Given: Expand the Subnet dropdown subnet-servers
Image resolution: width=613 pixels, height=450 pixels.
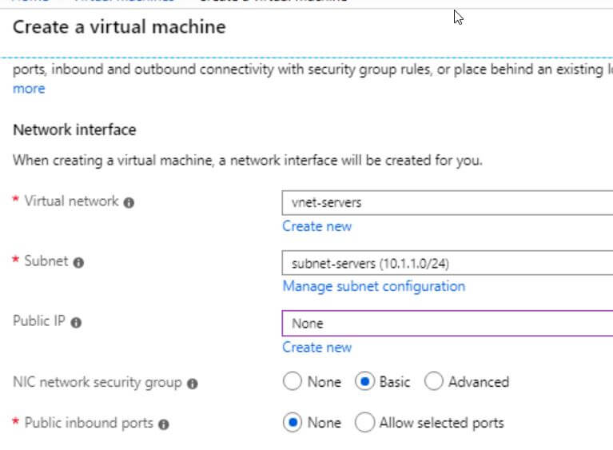Looking at the screenshot, I should [448, 263].
